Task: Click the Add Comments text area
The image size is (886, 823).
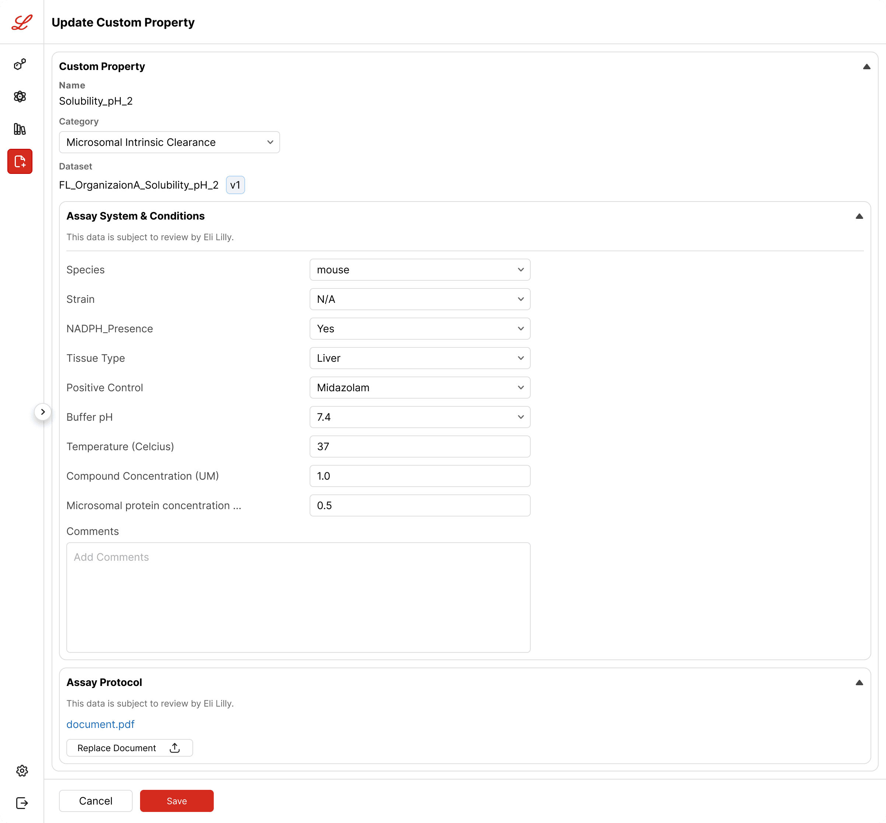Action: pyautogui.click(x=298, y=597)
